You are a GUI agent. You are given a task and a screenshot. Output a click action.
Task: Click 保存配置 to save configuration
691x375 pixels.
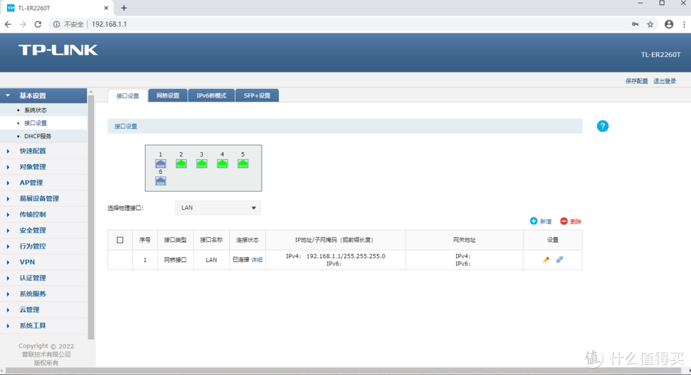pos(636,81)
